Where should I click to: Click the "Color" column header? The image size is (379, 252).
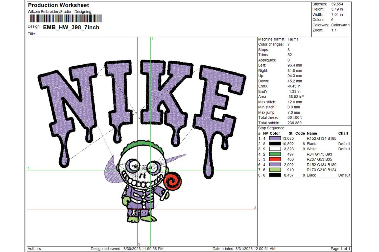tap(275, 133)
